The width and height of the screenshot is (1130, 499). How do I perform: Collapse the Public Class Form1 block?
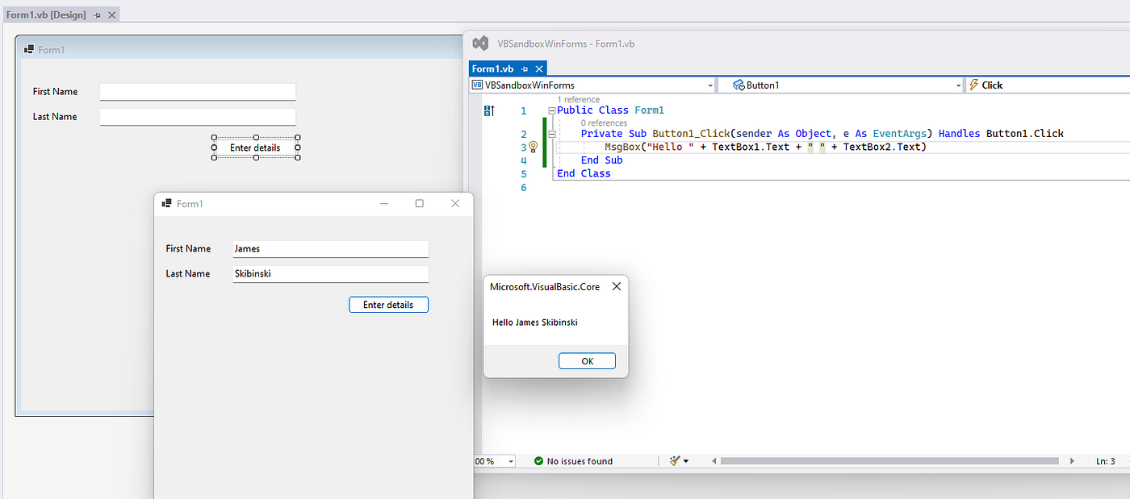(552, 110)
